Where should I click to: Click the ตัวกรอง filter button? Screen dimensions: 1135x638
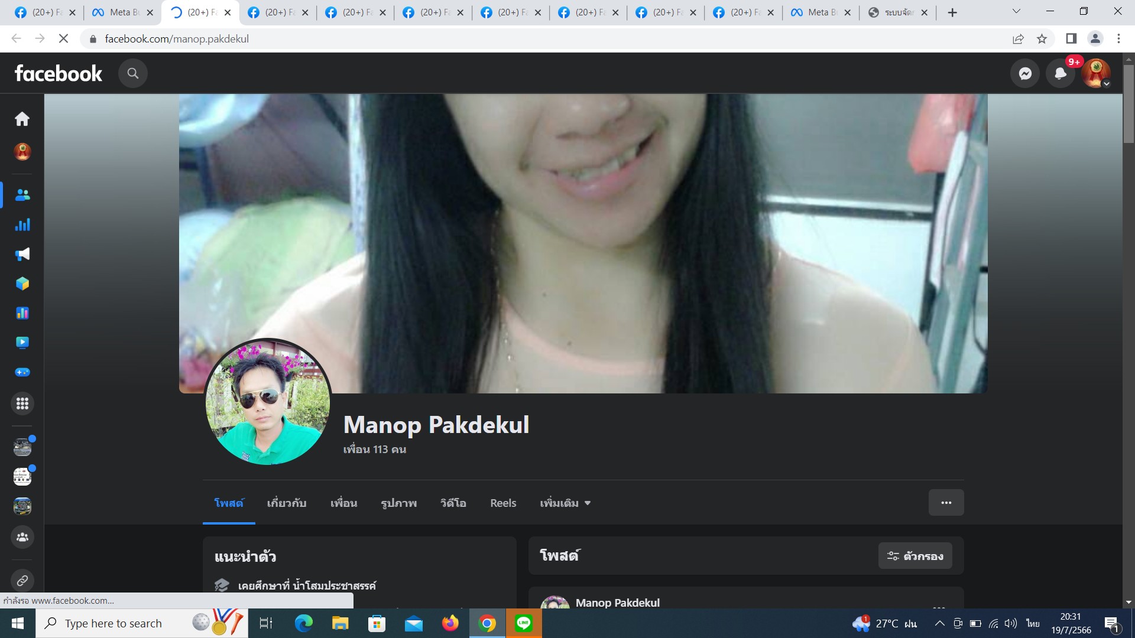tap(915, 556)
